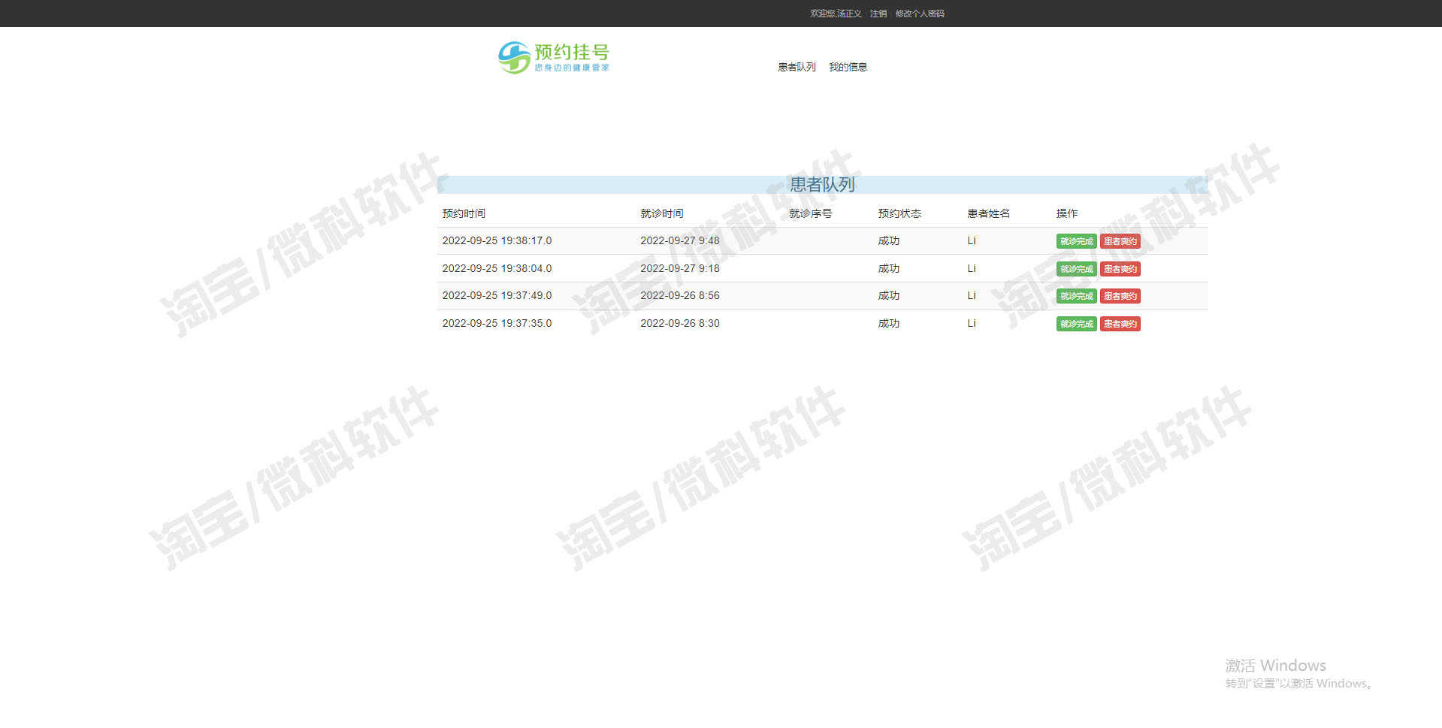This screenshot has height=728, width=1442.
Task: Click the 操作 column header
Action: (x=1066, y=213)
